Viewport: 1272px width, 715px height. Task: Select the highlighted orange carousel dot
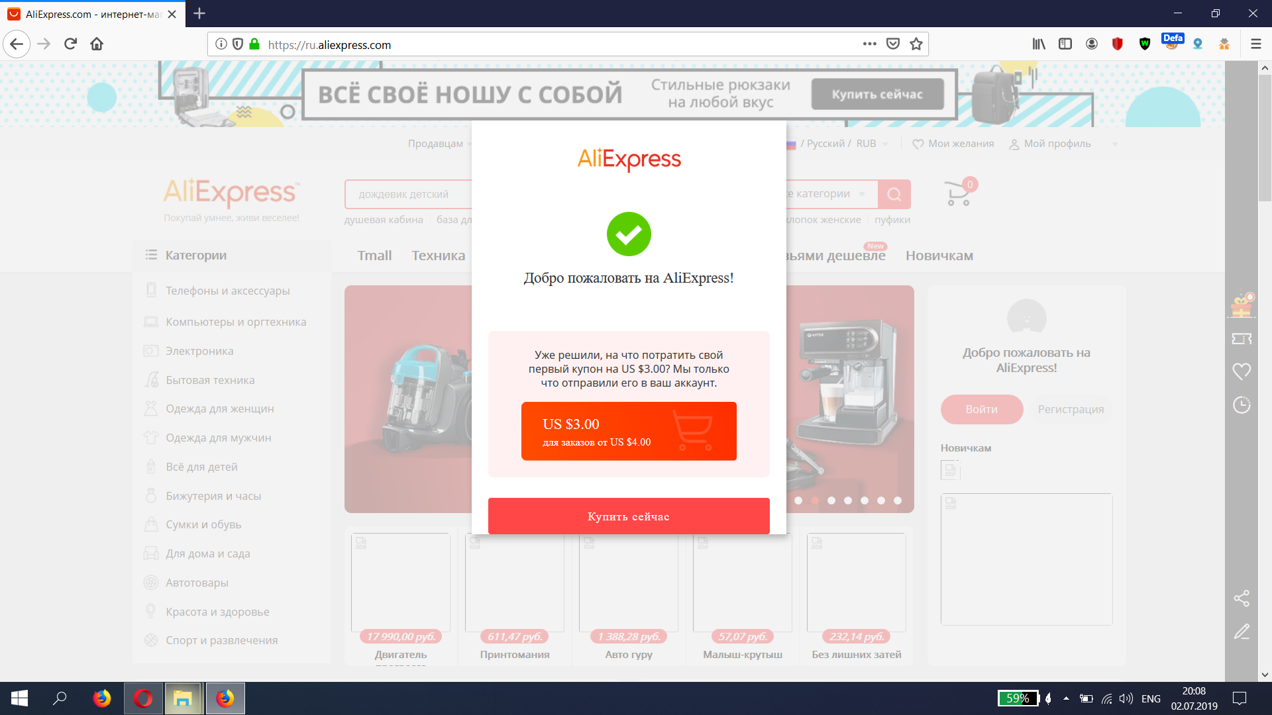(x=815, y=501)
